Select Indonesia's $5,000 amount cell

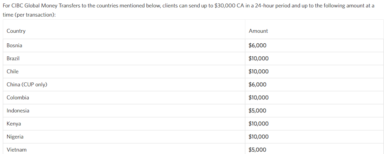(258, 111)
